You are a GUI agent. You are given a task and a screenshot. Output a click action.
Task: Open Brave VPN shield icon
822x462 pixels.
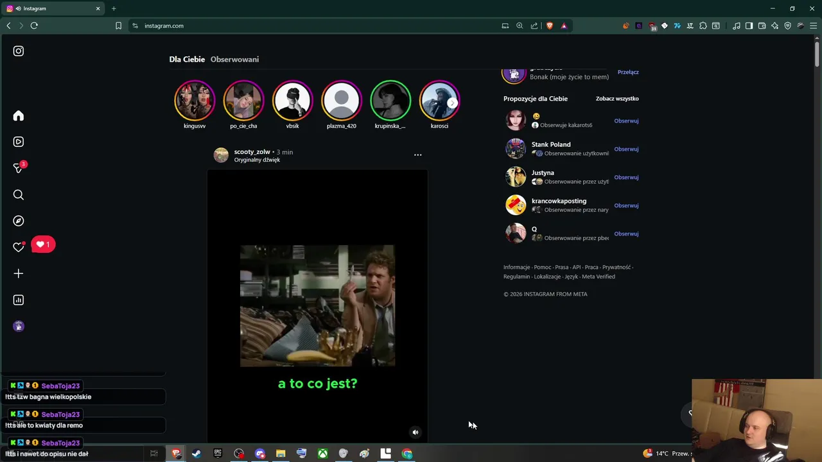point(788,26)
